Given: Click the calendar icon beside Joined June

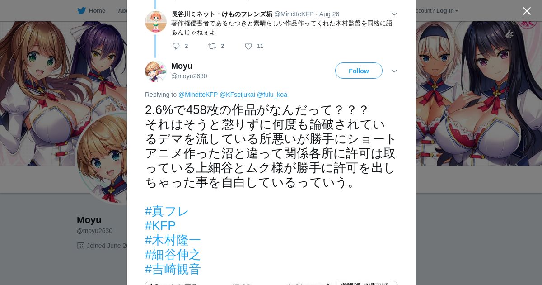Looking at the screenshot, I should (81, 246).
